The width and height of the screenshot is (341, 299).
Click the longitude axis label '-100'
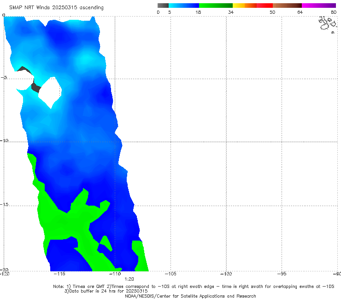(226, 274)
